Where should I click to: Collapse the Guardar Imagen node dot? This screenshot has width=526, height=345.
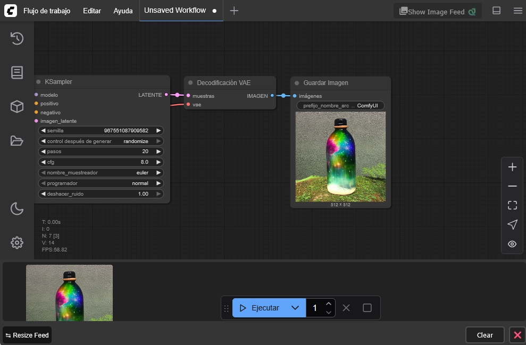pyautogui.click(x=297, y=83)
